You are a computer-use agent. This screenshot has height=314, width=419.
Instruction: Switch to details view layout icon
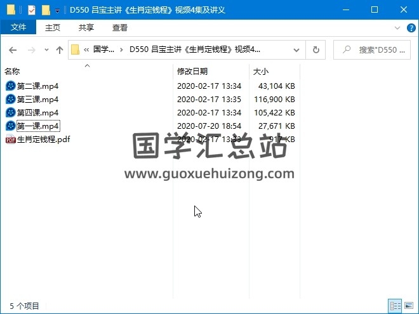(x=394, y=306)
